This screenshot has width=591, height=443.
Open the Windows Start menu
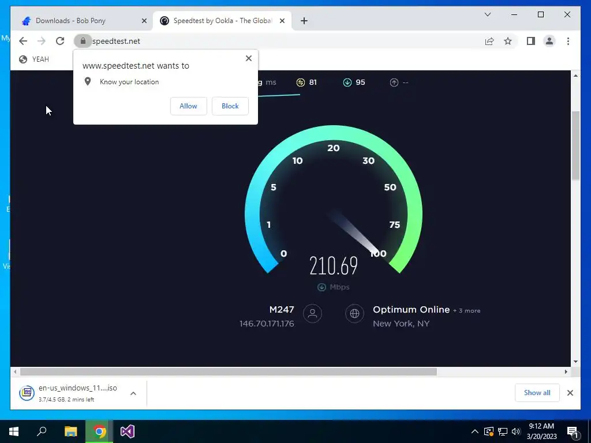click(x=14, y=431)
